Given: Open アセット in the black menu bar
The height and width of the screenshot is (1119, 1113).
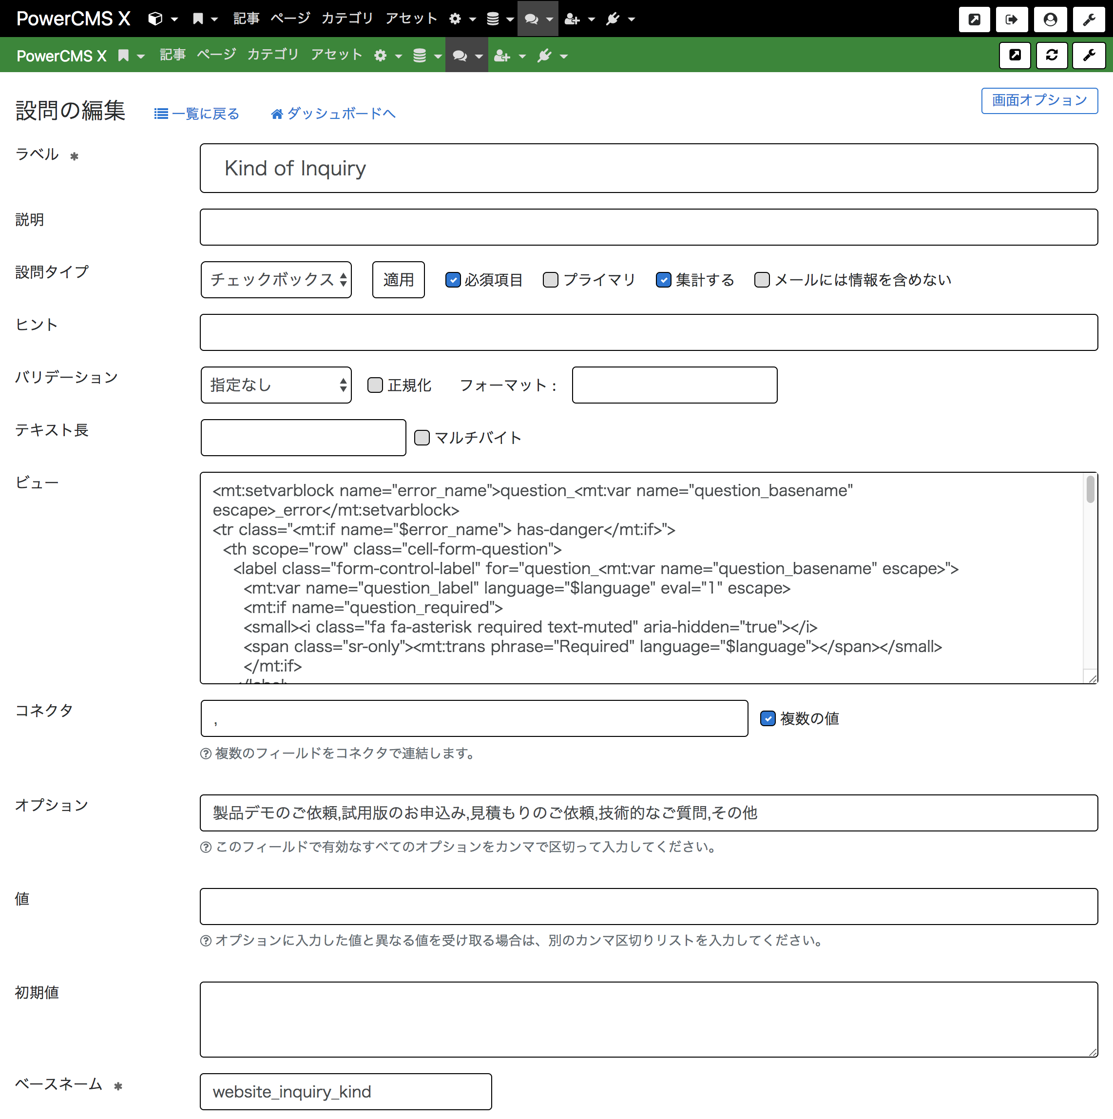Looking at the screenshot, I should [412, 19].
